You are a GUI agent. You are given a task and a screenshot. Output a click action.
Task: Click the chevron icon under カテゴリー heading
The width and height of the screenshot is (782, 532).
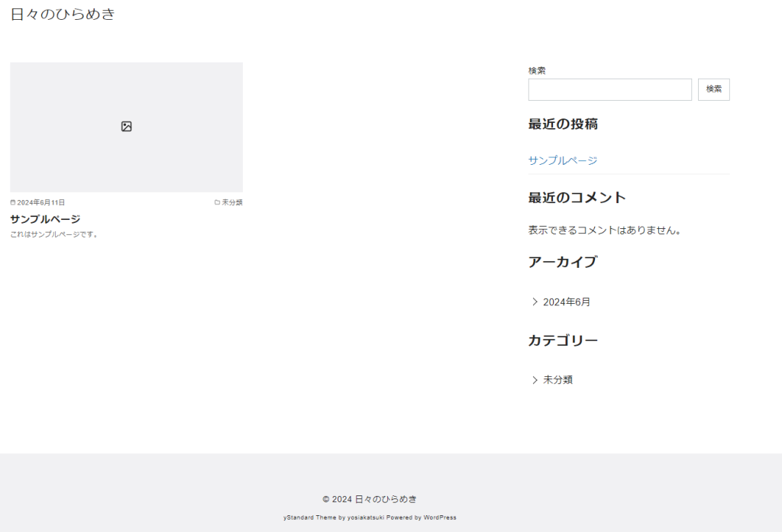535,380
